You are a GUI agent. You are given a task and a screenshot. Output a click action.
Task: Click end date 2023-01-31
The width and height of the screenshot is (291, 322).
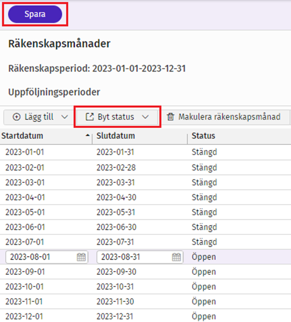115,152
